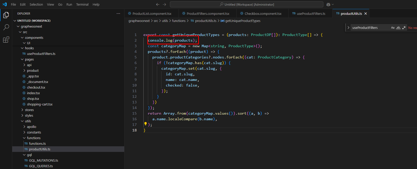Open the Copilot dropdown arrow

tap(333, 4)
